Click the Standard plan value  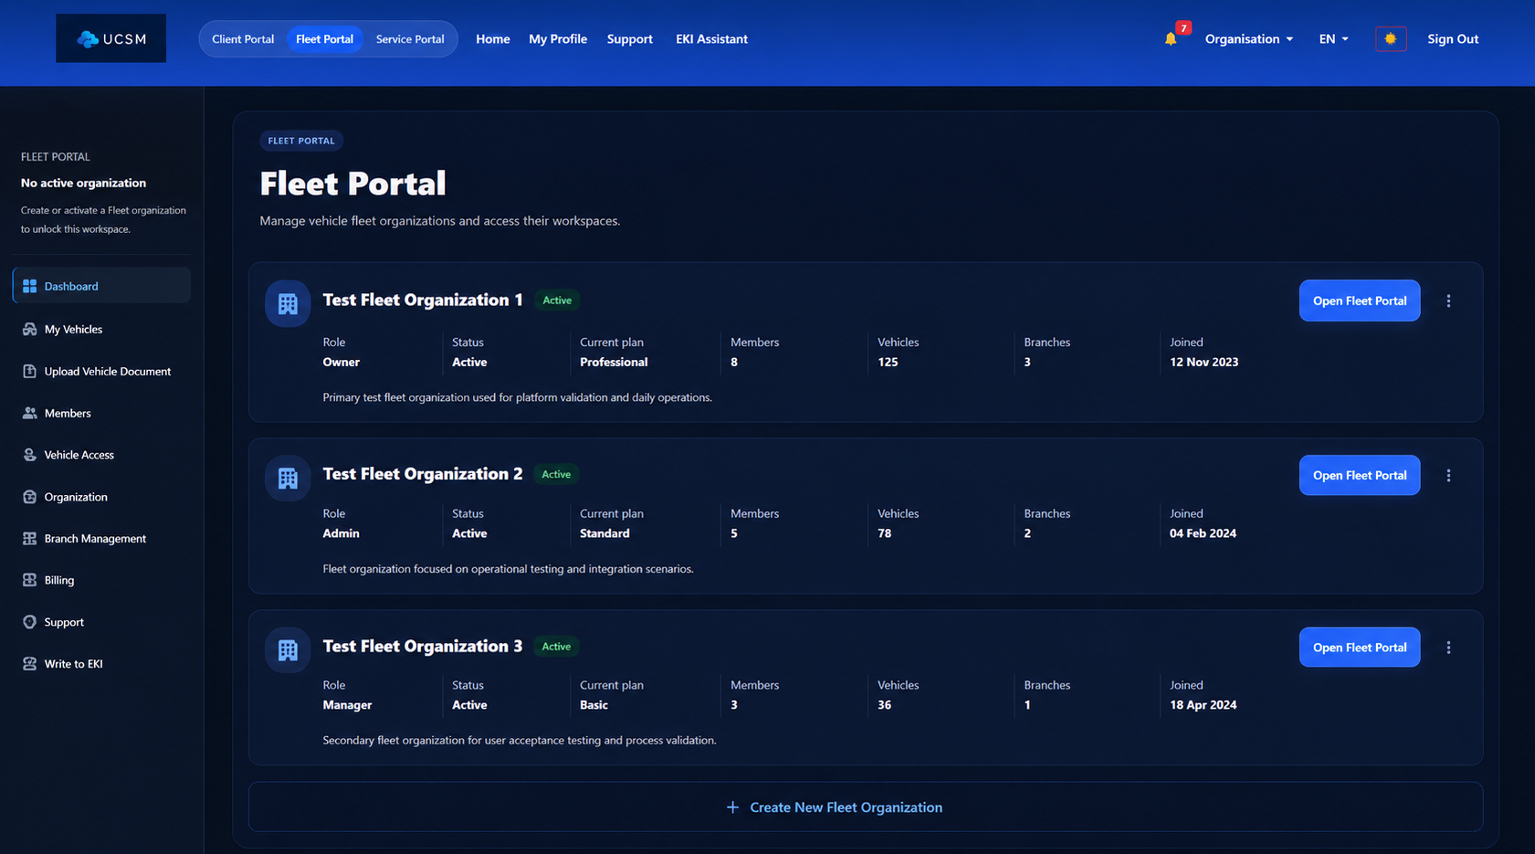605,533
